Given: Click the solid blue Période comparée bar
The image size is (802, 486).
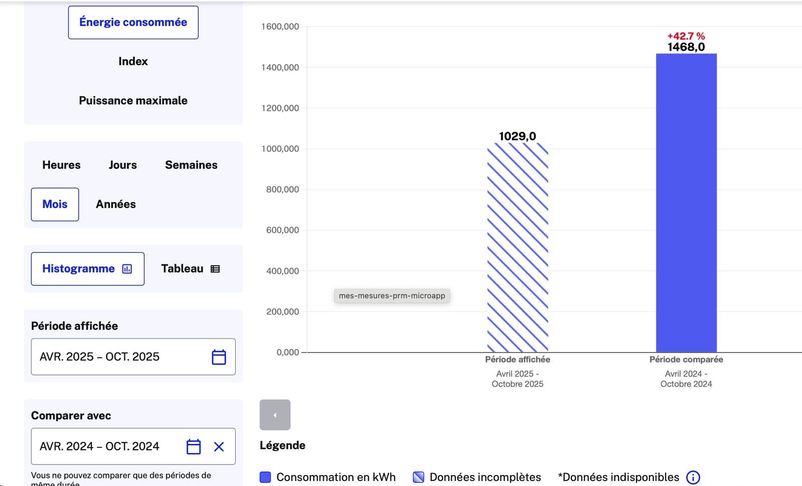Looking at the screenshot, I should pos(686,203).
